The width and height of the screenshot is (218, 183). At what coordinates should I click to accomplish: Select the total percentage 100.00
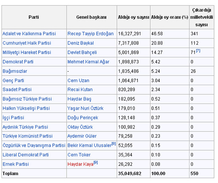[x=158, y=173]
